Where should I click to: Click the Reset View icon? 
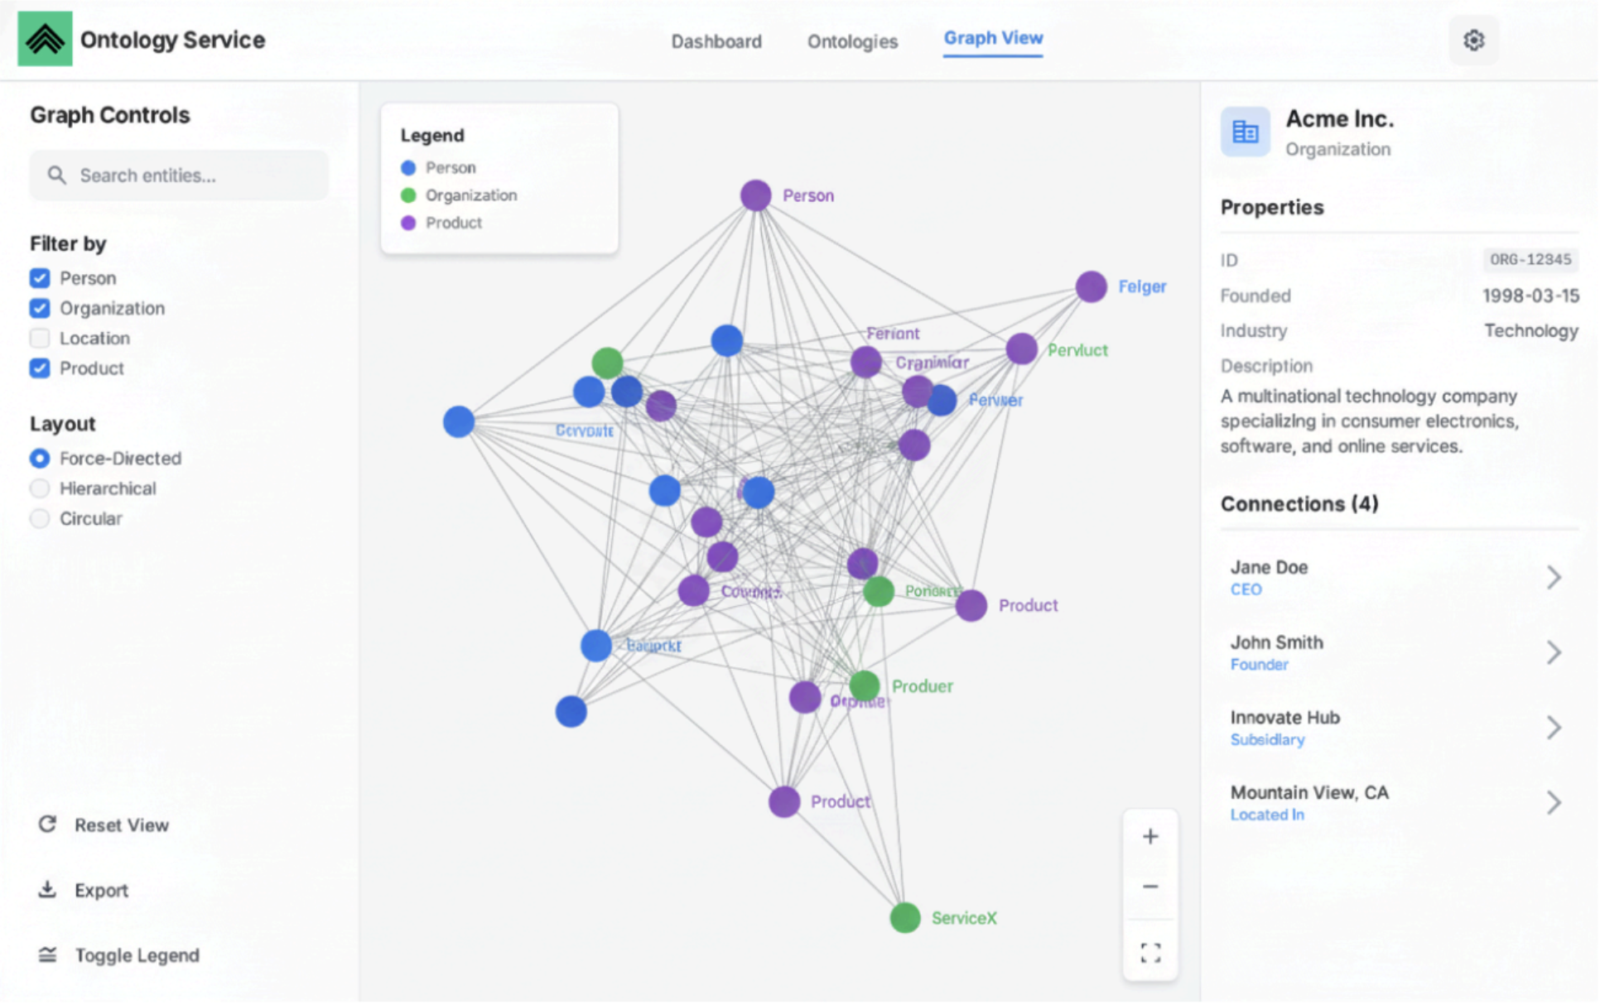[x=47, y=824]
